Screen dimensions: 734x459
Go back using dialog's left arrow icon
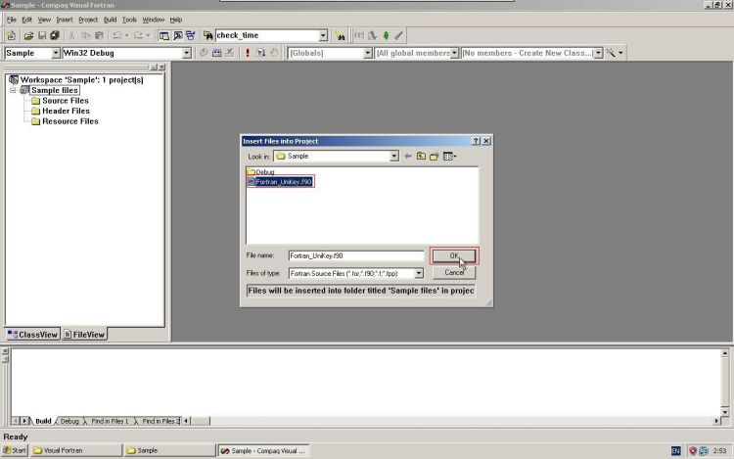(408, 157)
